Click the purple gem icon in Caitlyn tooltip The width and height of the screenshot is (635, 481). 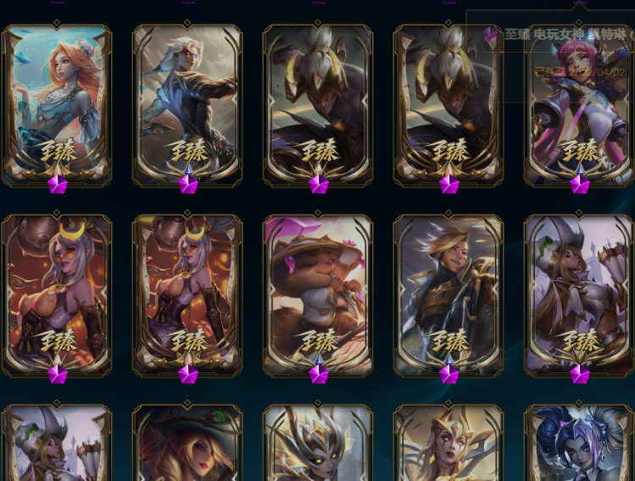tap(490, 35)
